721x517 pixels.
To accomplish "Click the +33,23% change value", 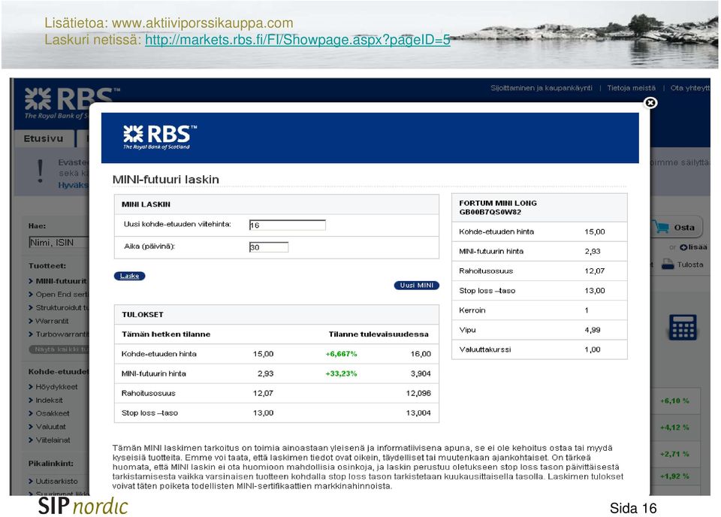I will (341, 373).
